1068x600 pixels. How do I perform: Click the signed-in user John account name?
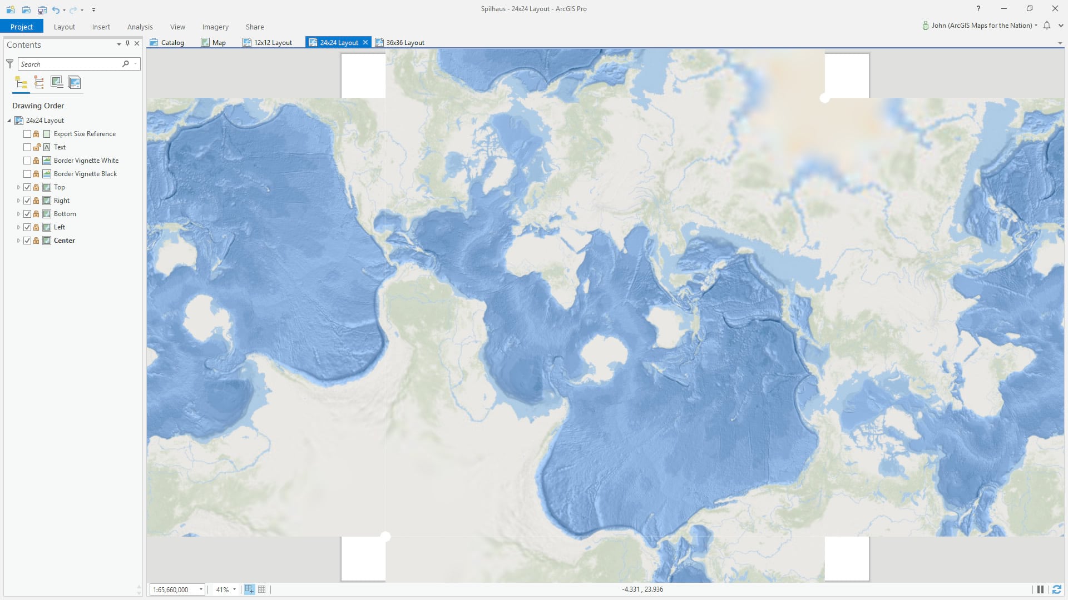tap(981, 26)
